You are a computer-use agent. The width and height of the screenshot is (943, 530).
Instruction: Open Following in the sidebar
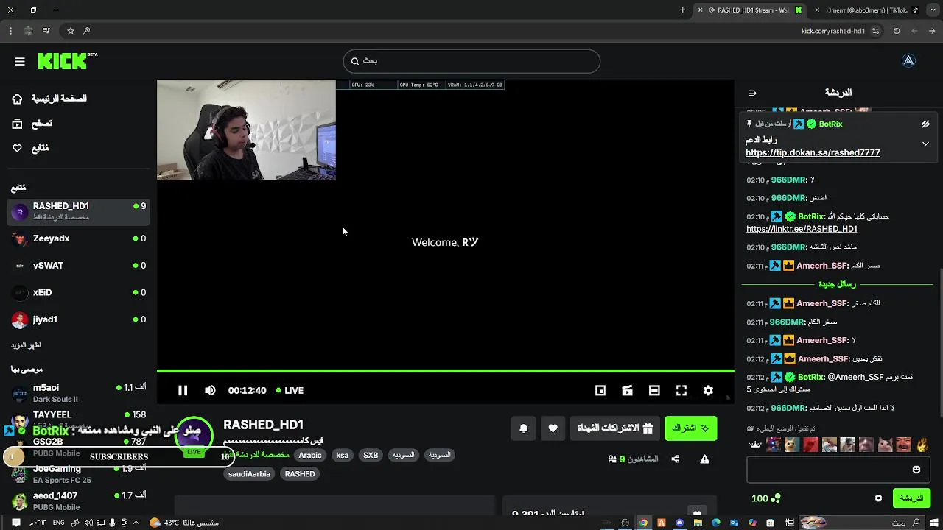(x=30, y=148)
